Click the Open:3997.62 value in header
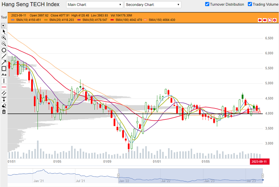This screenshot has width=279, height=187. coord(39,15)
